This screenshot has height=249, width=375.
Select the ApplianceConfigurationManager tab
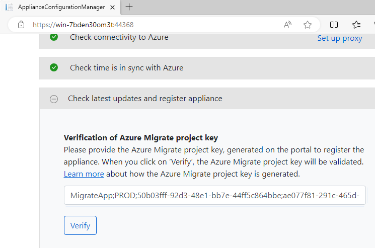tap(61, 7)
